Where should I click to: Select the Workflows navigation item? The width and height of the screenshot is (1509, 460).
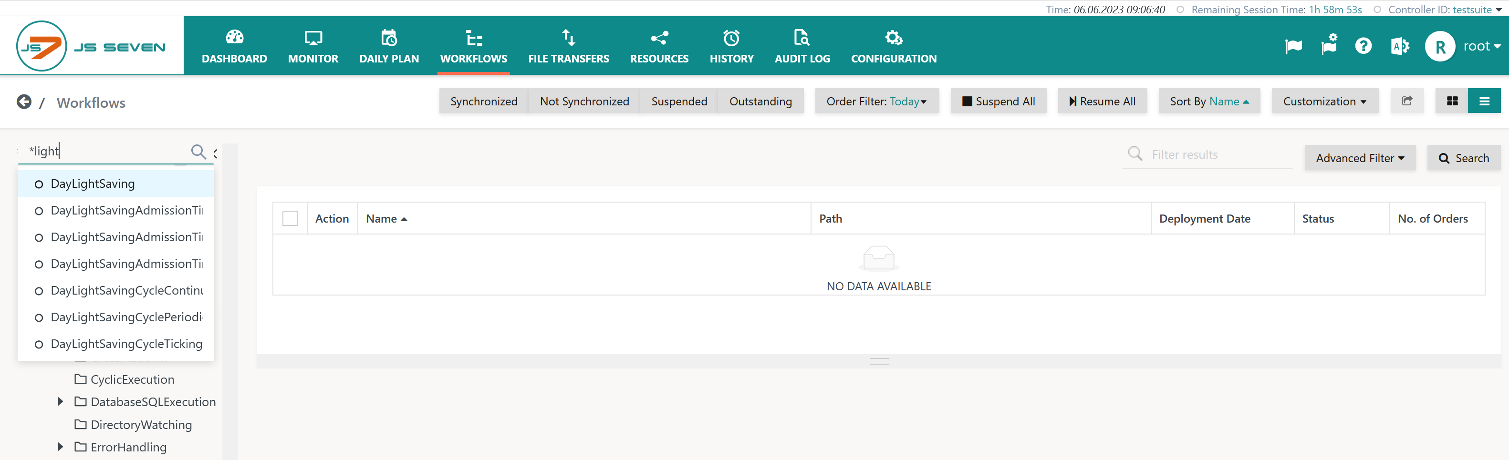coord(473,46)
